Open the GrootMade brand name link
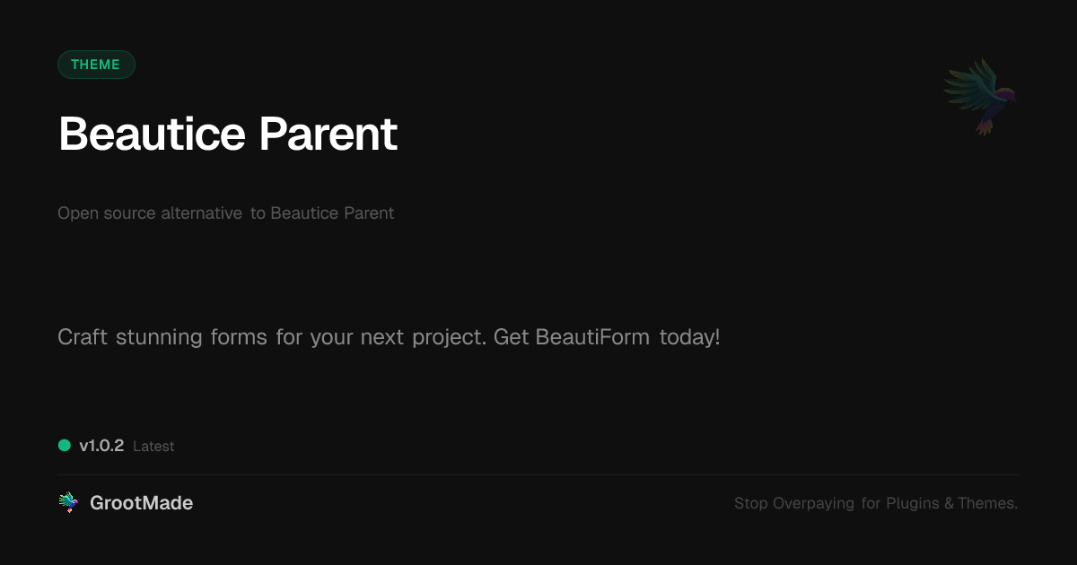This screenshot has height=565, width=1077. tap(141, 503)
